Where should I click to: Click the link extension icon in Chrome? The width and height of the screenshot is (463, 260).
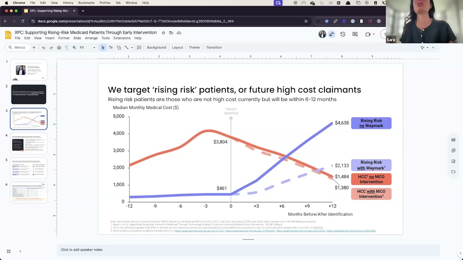(x=335, y=21)
